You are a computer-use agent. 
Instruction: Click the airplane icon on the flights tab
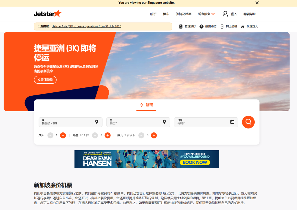coord(142,105)
